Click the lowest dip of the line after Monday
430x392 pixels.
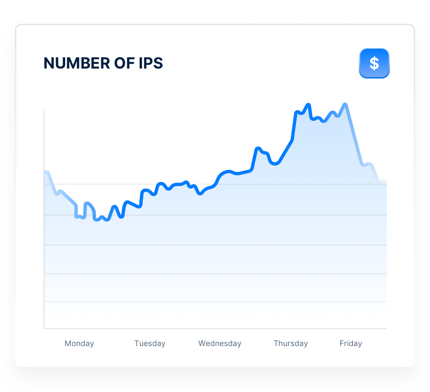[x=96, y=219]
